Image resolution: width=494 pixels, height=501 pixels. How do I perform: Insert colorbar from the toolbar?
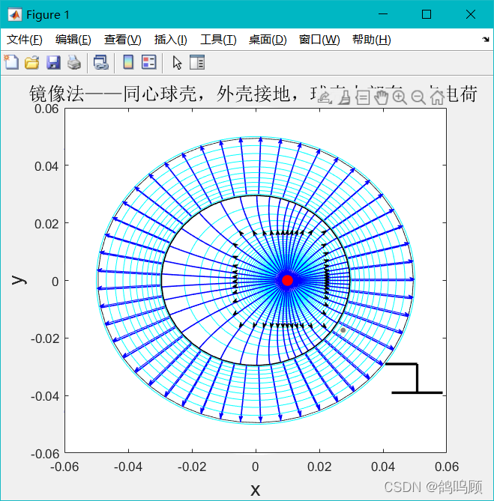pos(128,62)
